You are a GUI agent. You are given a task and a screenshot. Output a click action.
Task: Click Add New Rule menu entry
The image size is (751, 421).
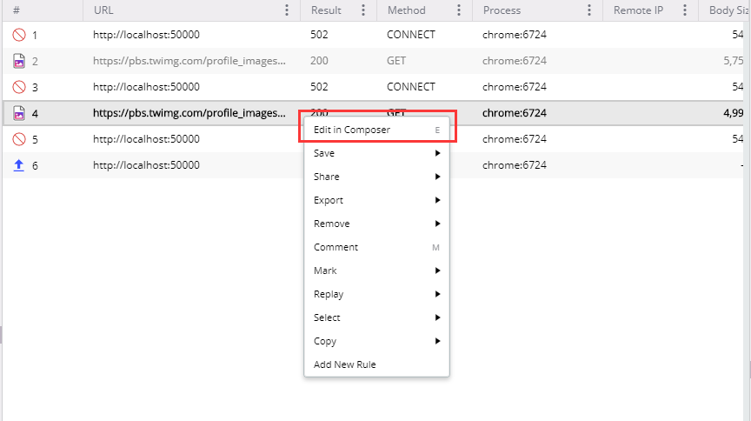click(x=345, y=364)
